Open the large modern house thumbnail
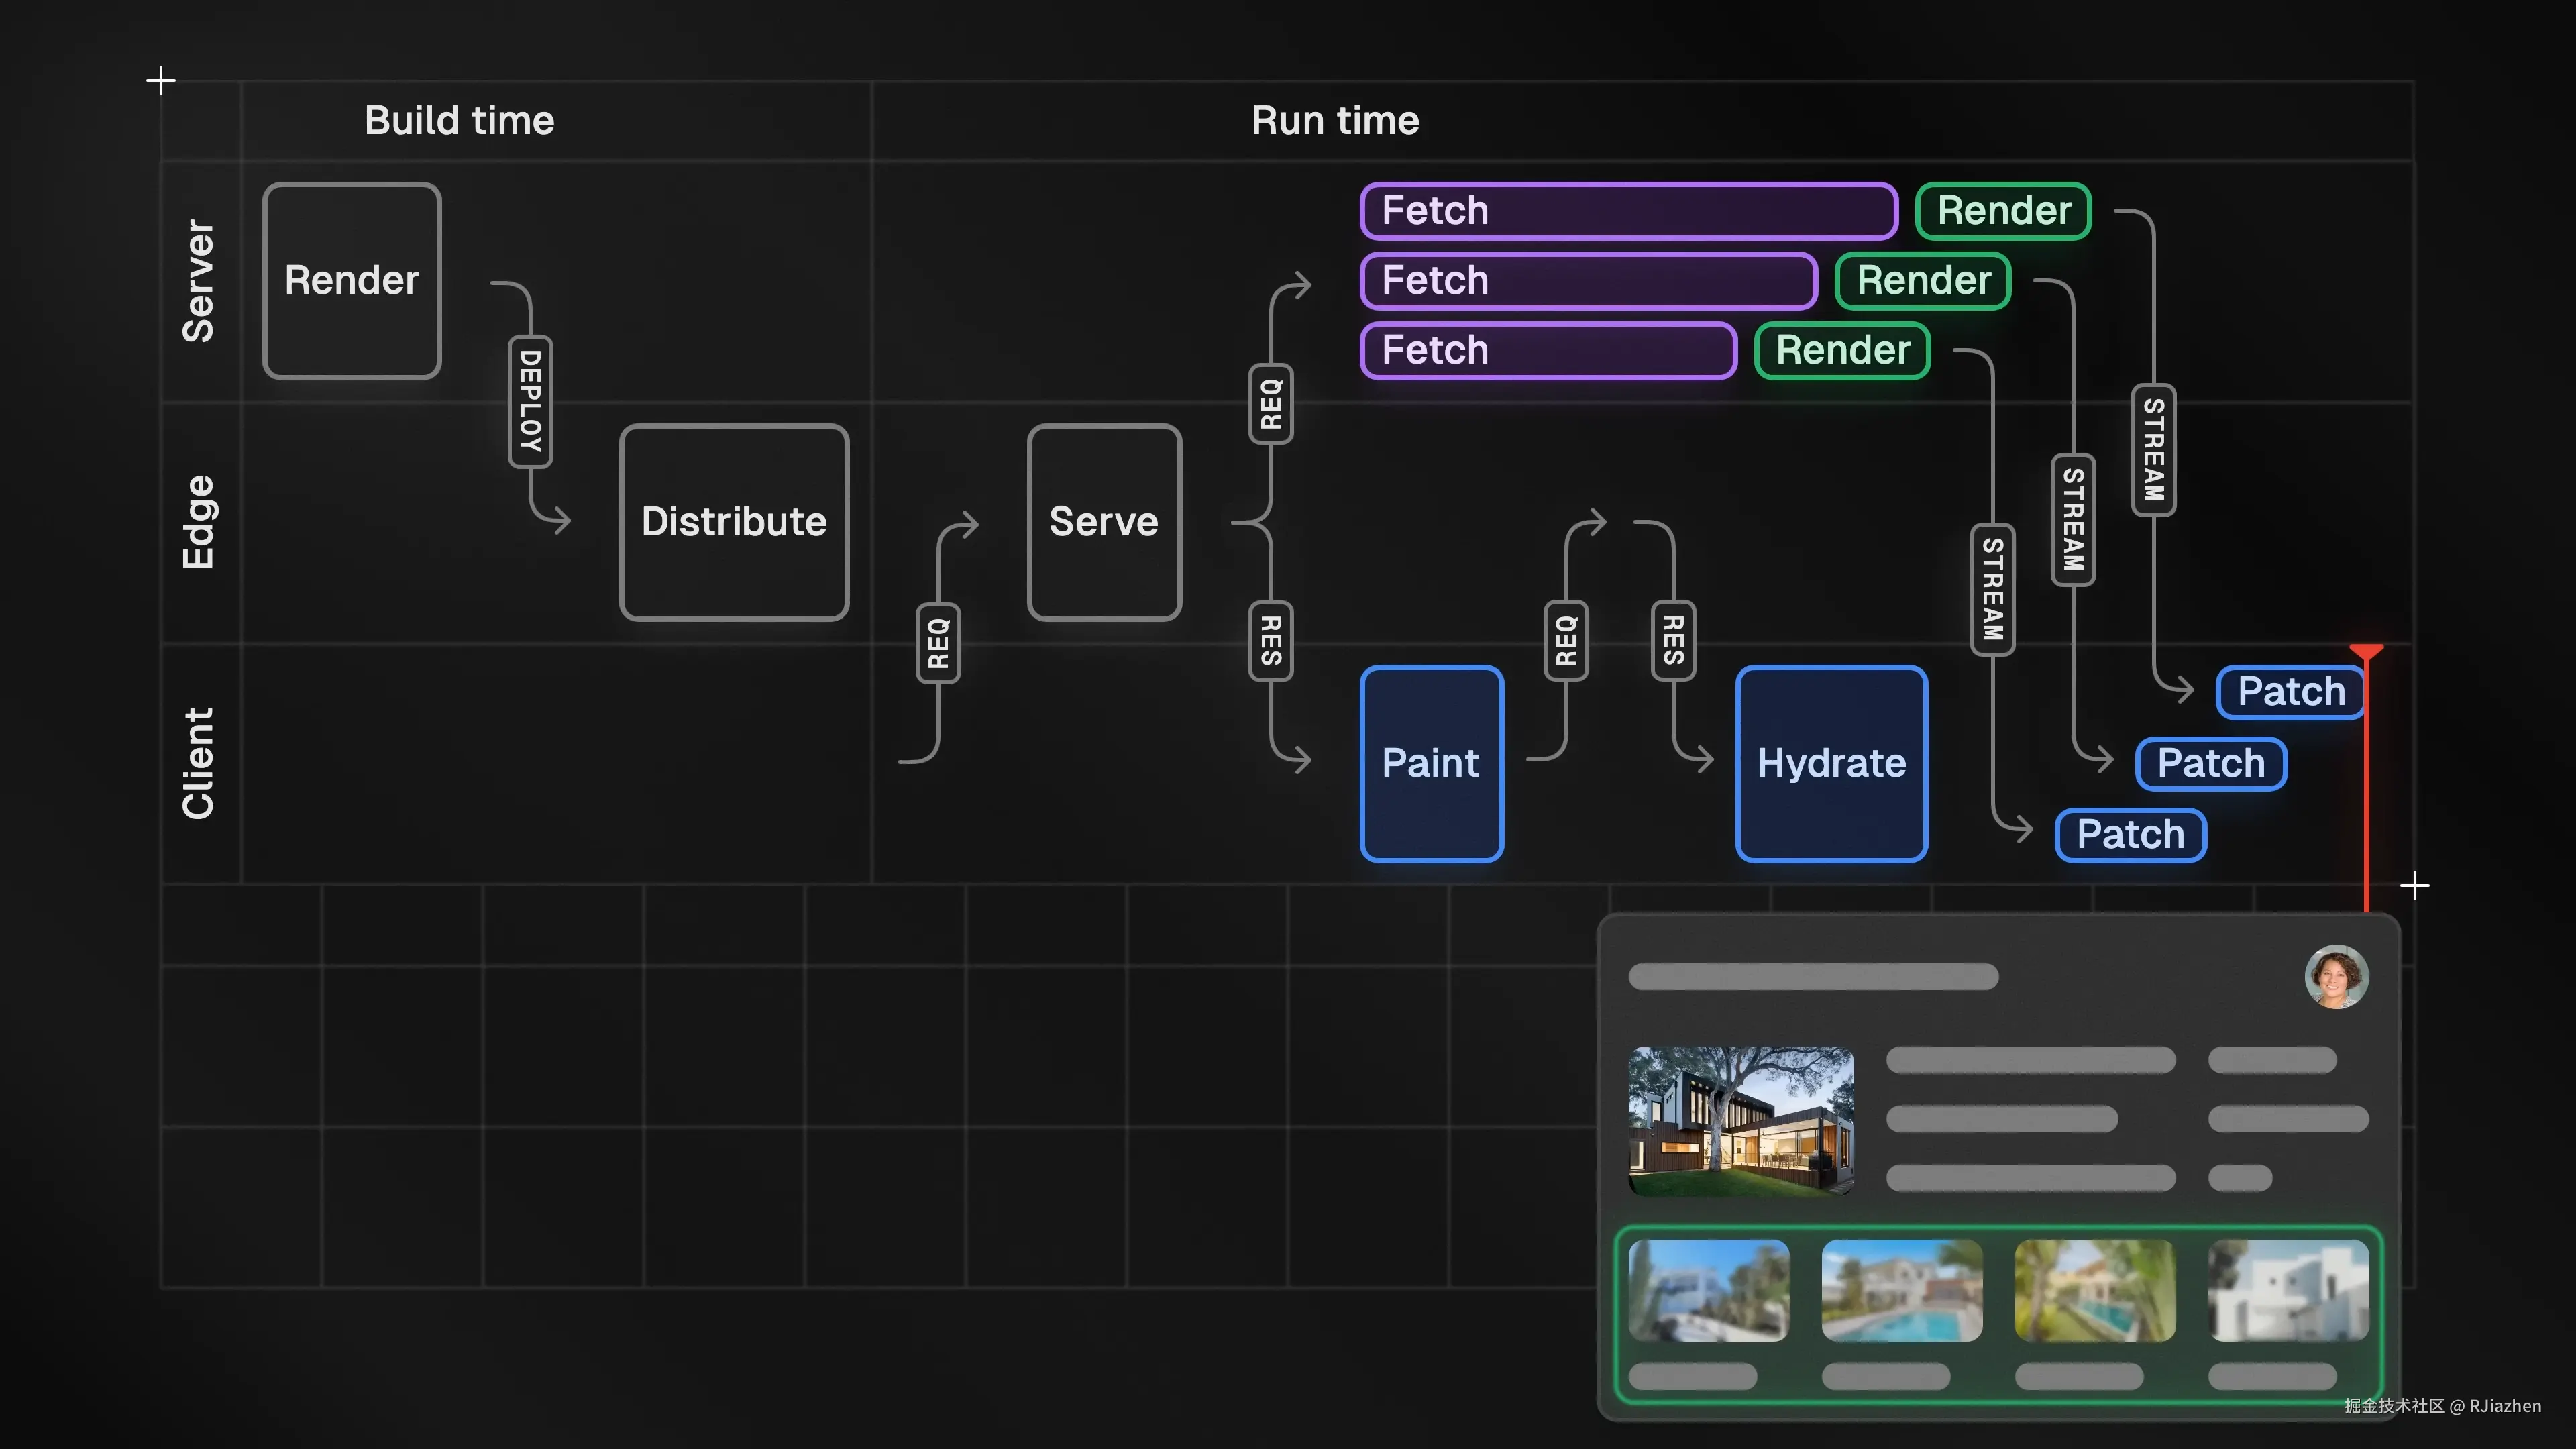Viewport: 2576px width, 1449px height. [x=1741, y=1120]
